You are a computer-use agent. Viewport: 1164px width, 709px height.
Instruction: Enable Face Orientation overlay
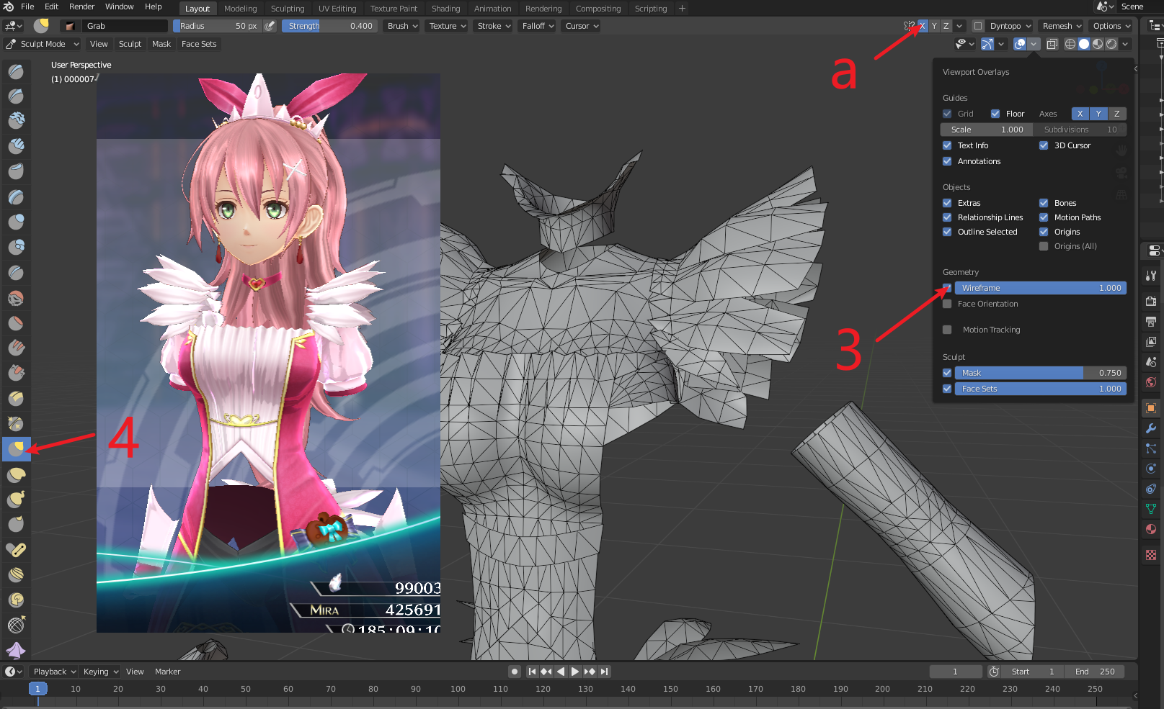[x=947, y=304]
